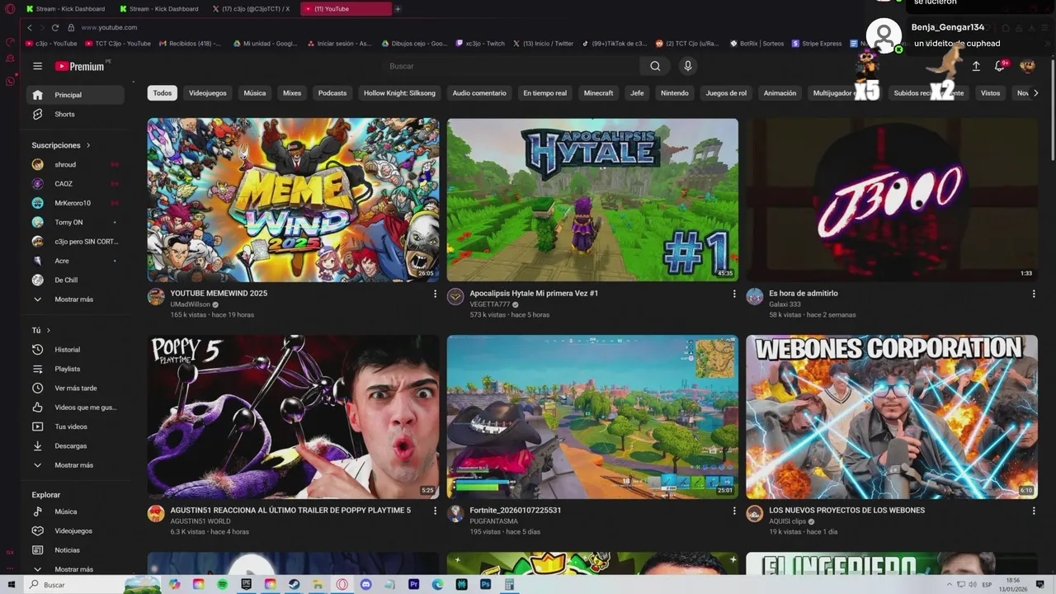Open the account avatar menu
This screenshot has height=594, width=1056.
tap(1027, 66)
